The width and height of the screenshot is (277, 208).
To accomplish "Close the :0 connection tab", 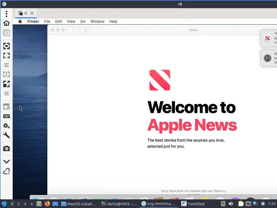I will 32,13.
